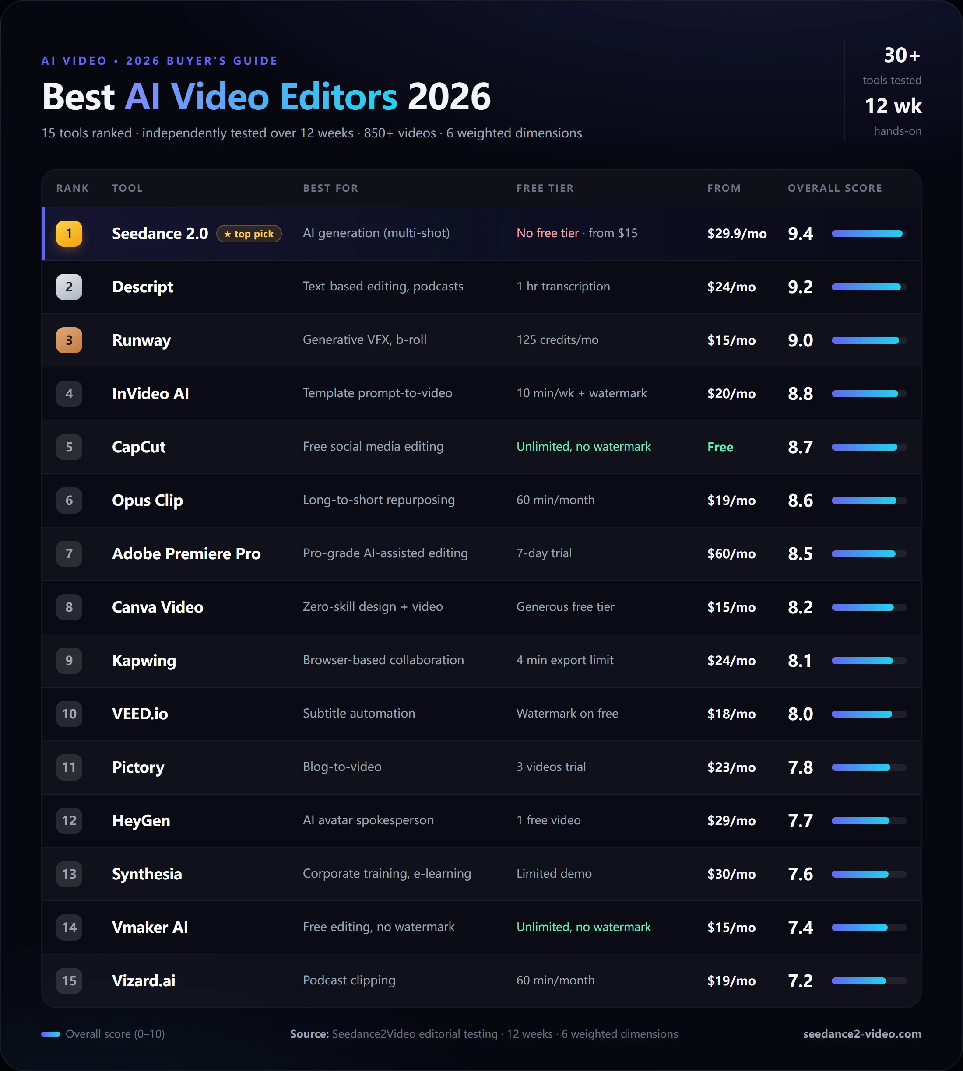963x1071 pixels.
Task: Click the FROM column header
Action: 724,188
